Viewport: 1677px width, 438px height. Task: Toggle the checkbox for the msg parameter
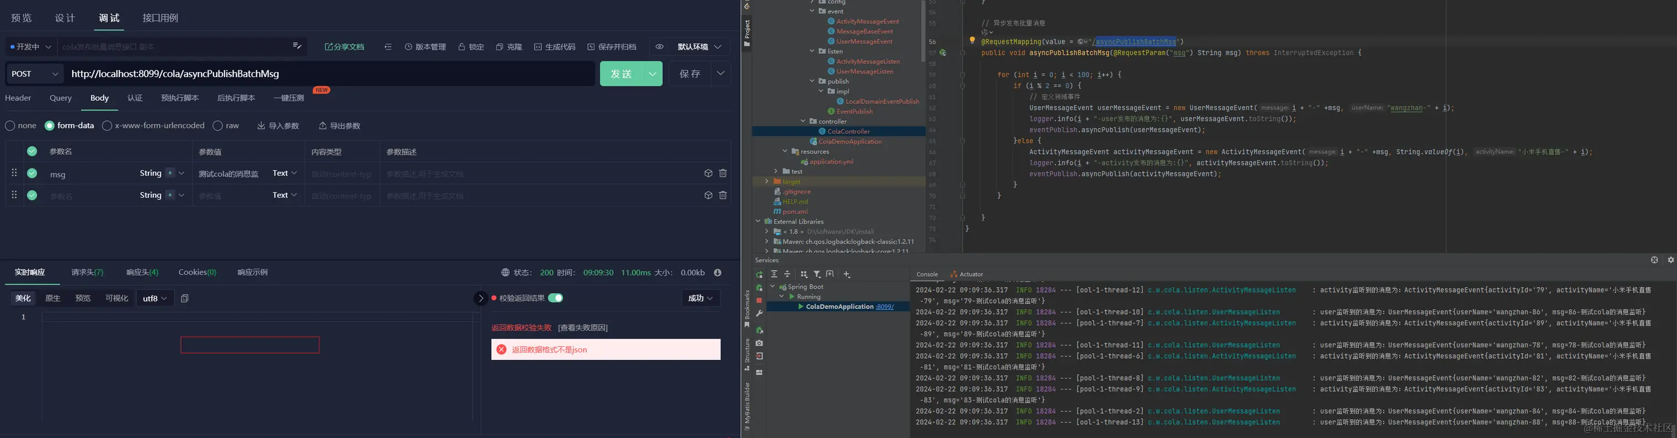point(32,173)
